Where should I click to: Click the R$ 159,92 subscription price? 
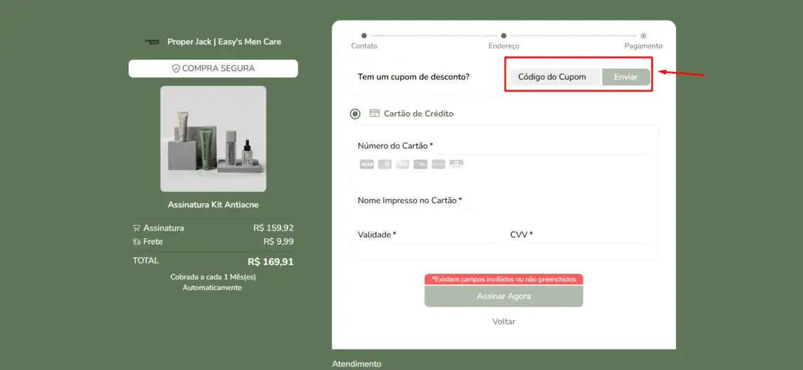pos(274,228)
